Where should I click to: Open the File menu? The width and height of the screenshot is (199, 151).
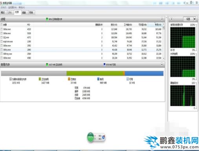4,7
